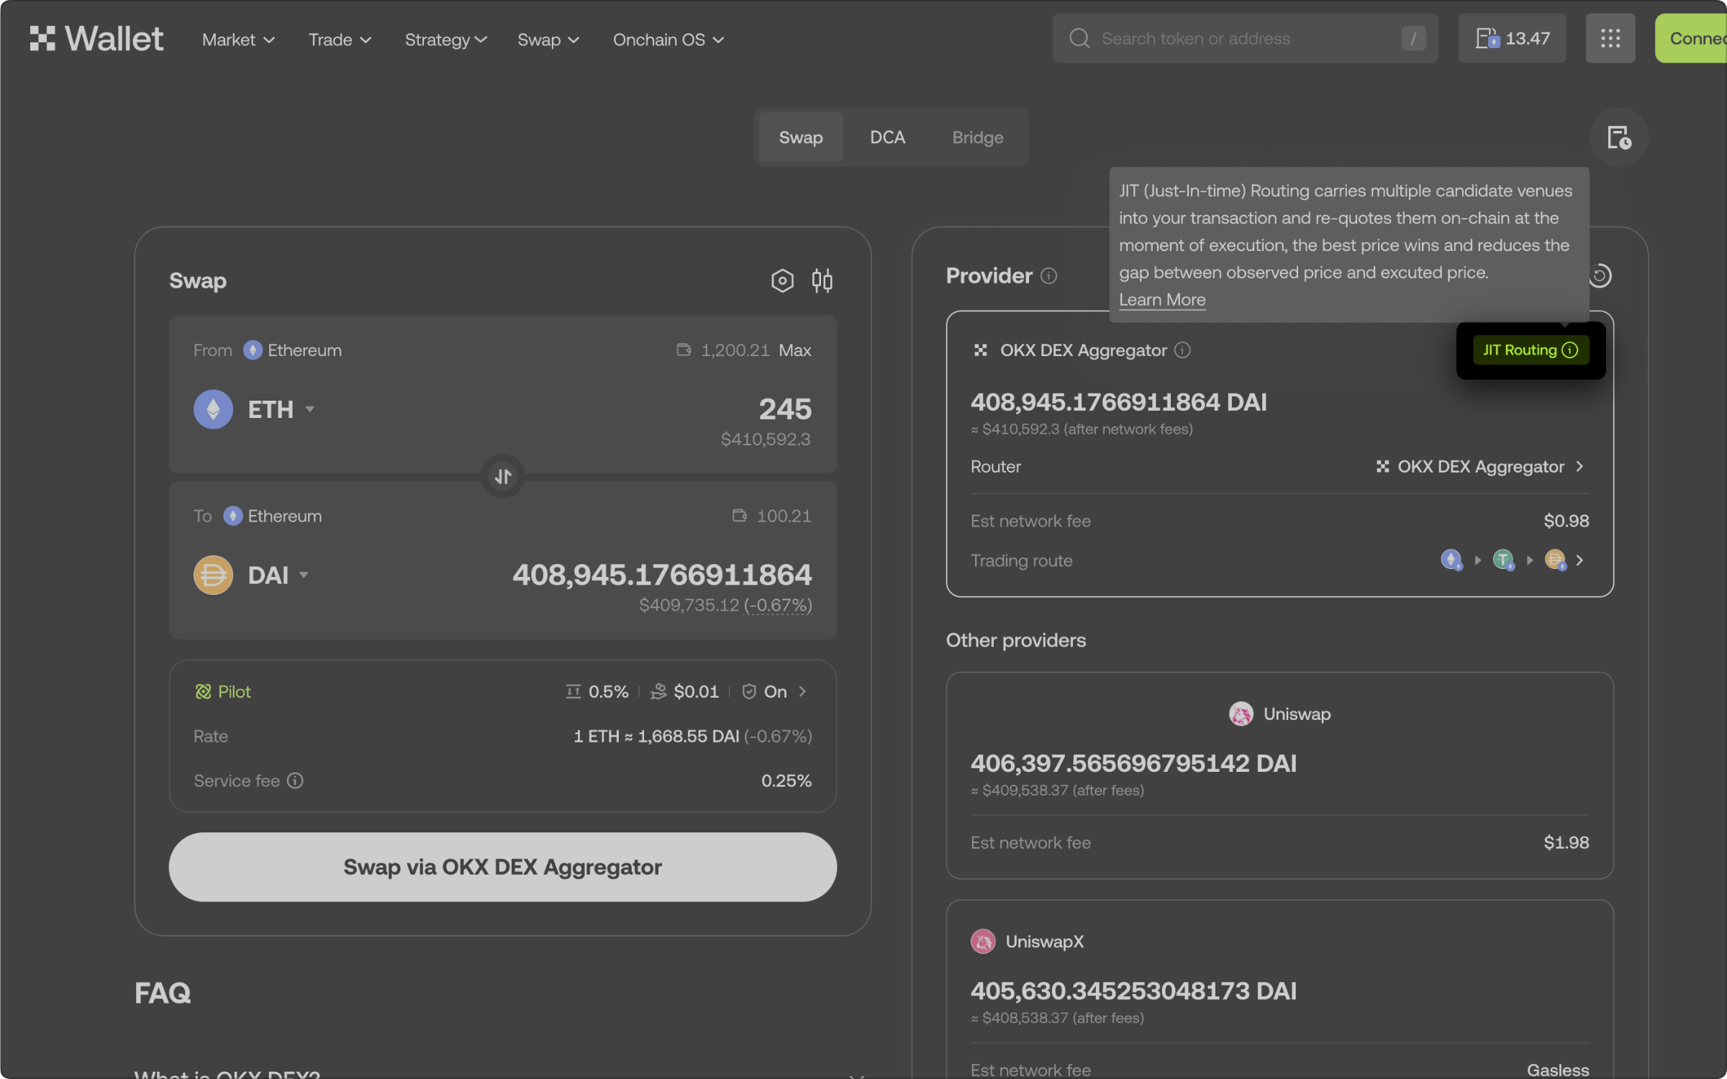Image resolution: width=1727 pixels, height=1079 pixels.
Task: Click the DAI token icon
Action: pyautogui.click(x=213, y=575)
